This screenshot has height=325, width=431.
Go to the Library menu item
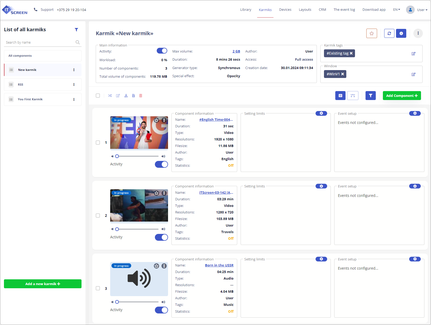click(x=245, y=10)
